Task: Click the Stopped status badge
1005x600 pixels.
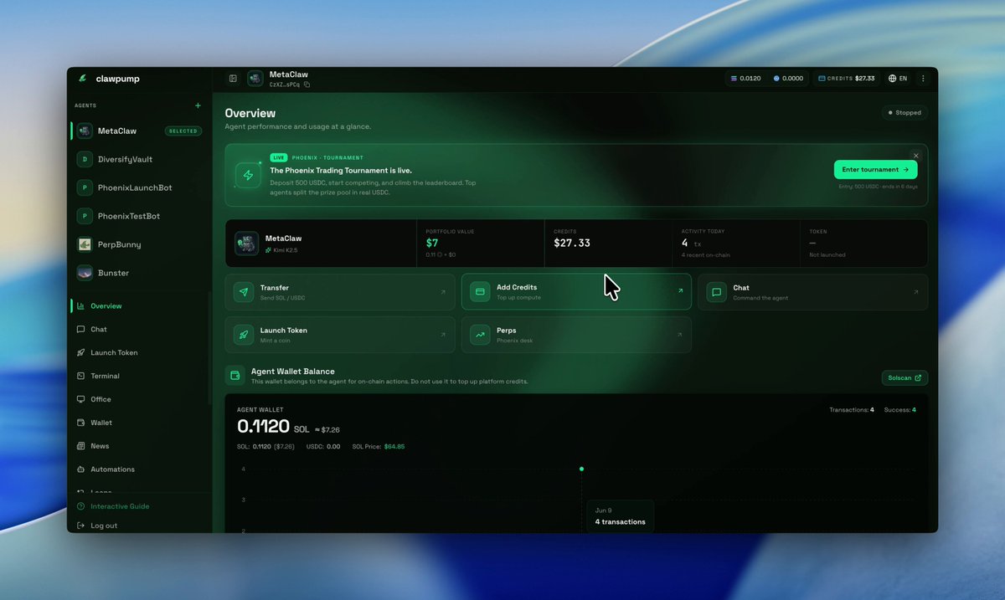Action: [904, 112]
